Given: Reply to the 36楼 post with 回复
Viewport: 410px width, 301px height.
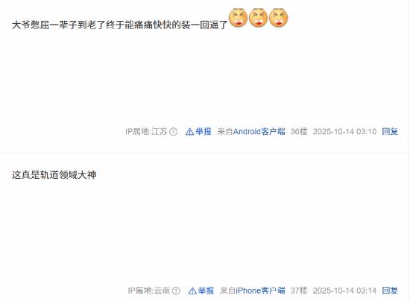Looking at the screenshot, I should pyautogui.click(x=390, y=131).
